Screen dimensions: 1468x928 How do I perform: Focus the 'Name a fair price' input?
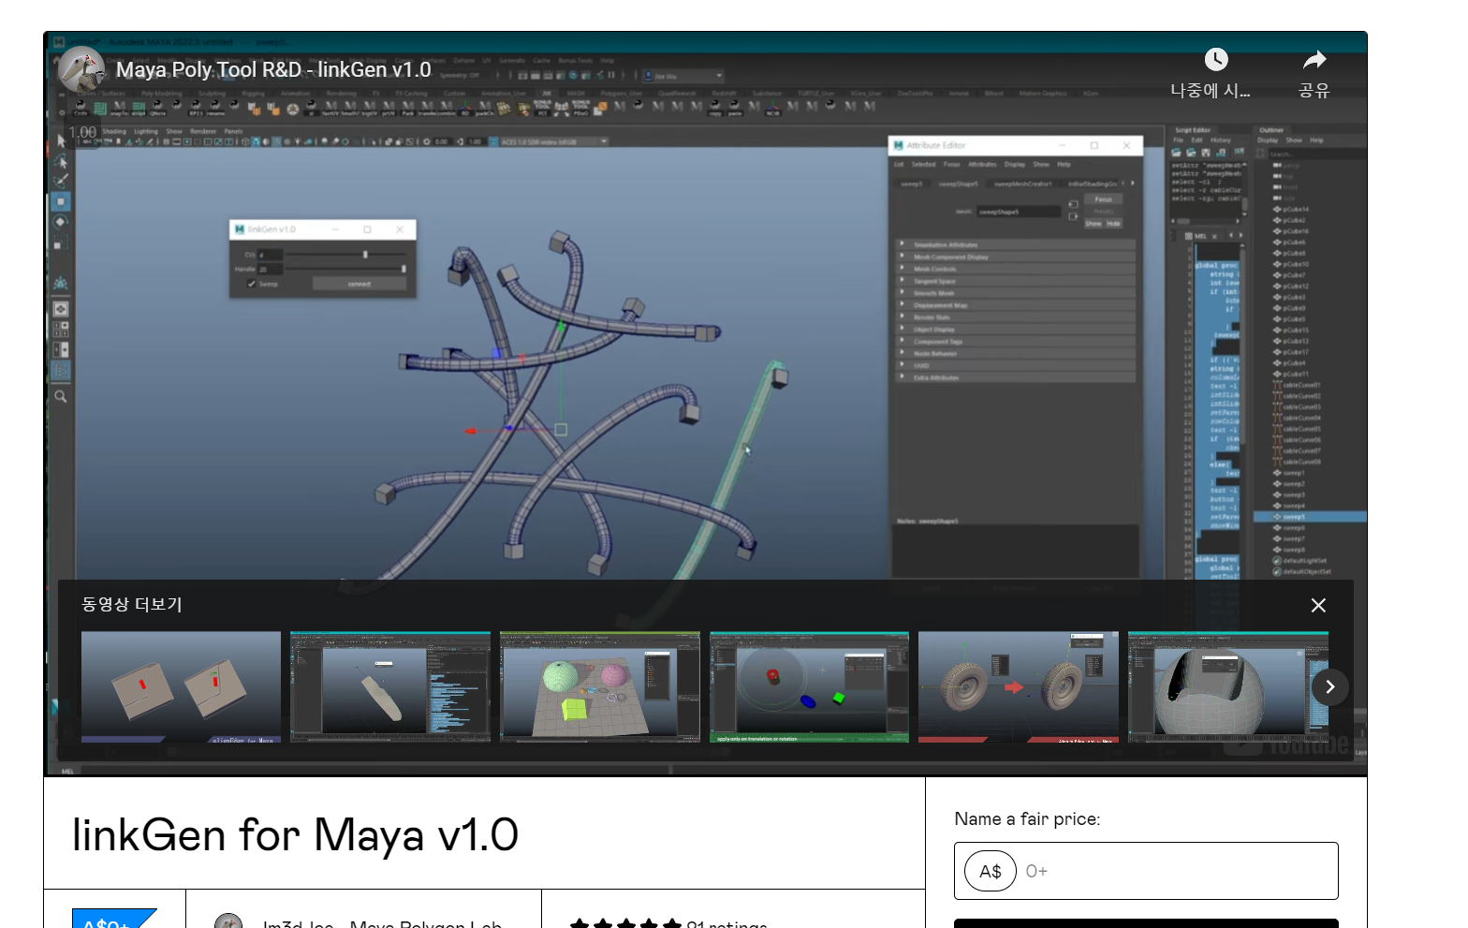(x=1146, y=871)
